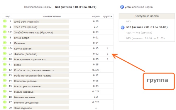Click the green dot for Крупа разная
The height and width of the screenshot is (110, 176).
pos(5,48)
